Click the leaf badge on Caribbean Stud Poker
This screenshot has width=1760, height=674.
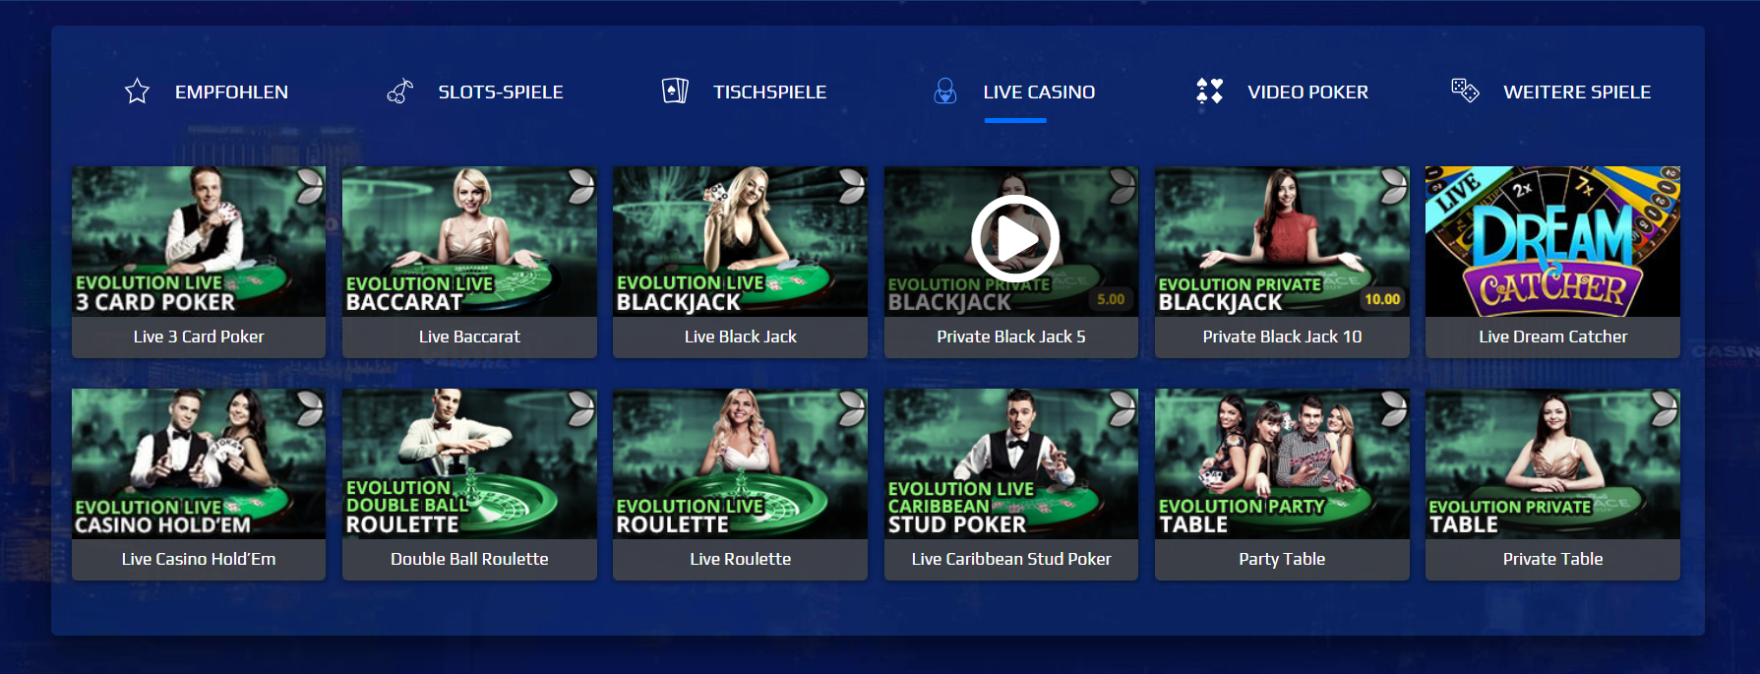point(1123,407)
